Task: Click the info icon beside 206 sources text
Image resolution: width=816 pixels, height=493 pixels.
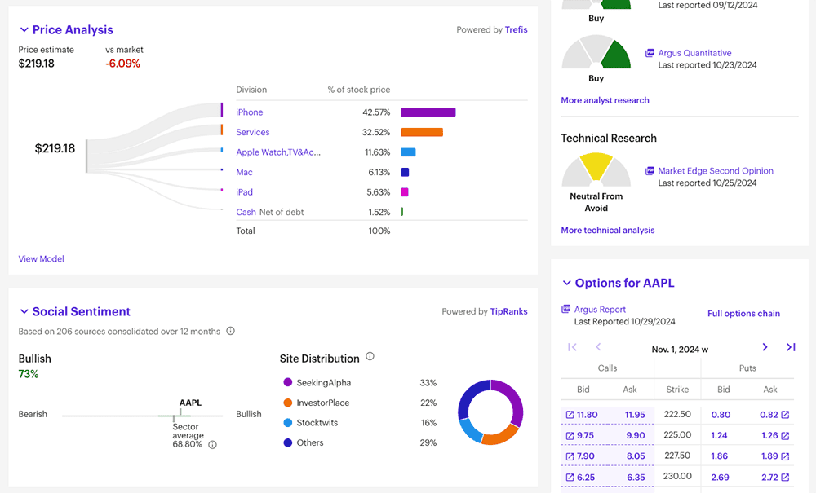Action: point(229,332)
